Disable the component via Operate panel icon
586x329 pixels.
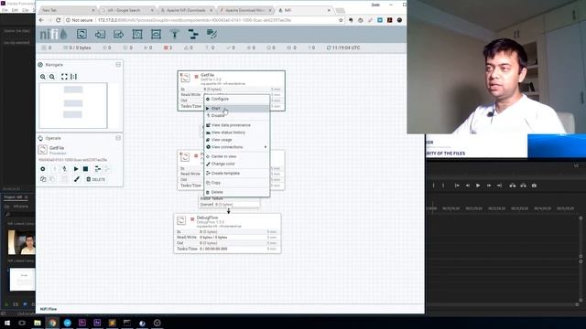point(65,169)
